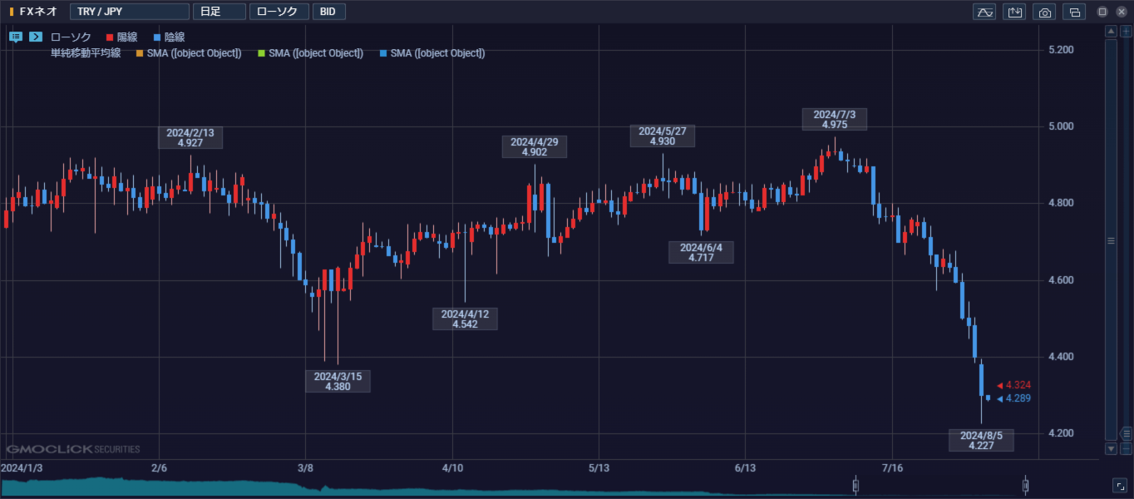Viewport: 1134px width, 499px height.
Task: Open the 日足 timeframe dropdown
Action: pos(219,12)
